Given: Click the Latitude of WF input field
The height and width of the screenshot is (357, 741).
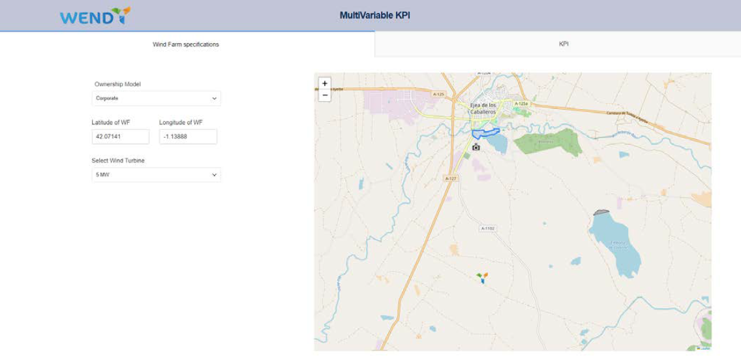Looking at the screenshot, I should coord(121,137).
